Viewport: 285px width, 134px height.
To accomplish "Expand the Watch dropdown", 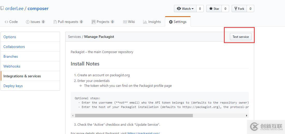I will tap(185, 9).
